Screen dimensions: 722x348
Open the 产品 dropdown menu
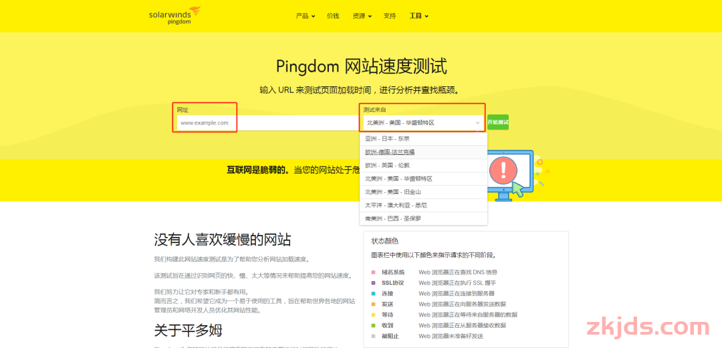click(x=306, y=15)
